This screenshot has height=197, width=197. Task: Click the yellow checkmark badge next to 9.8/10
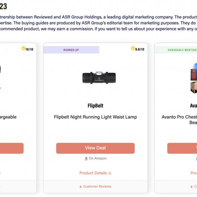point(133,48)
